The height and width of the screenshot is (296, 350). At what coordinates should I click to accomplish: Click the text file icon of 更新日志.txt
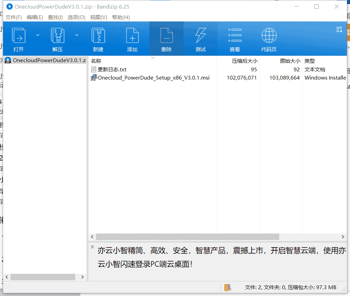coord(94,69)
